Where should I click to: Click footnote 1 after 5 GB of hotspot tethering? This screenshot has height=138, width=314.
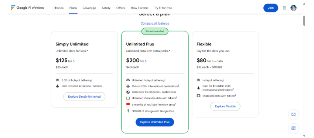(x=92, y=79)
